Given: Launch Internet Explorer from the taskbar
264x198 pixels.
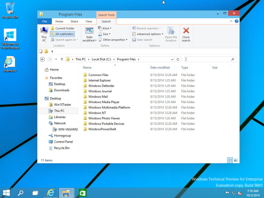Looking at the screenshot, I should (51, 193).
